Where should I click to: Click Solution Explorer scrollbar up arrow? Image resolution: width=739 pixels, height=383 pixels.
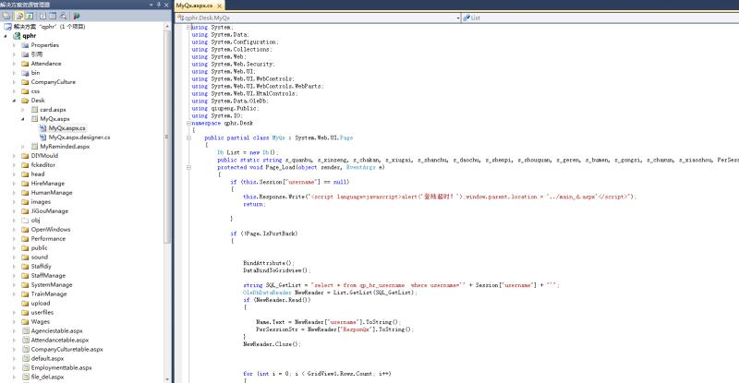click(x=167, y=27)
